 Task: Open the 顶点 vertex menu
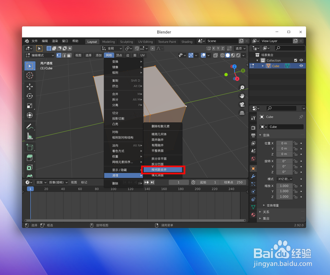tap(119, 55)
